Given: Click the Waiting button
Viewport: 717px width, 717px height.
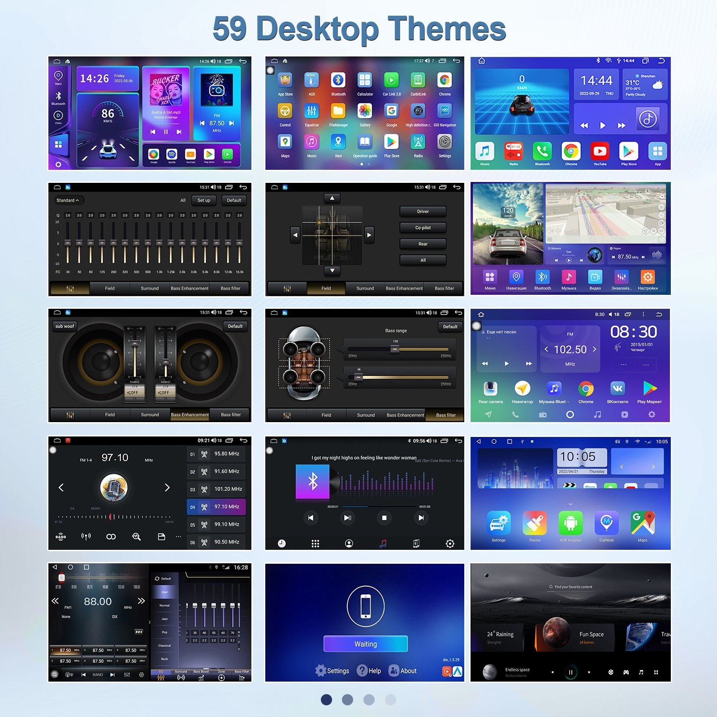Looking at the screenshot, I should coord(366,644).
